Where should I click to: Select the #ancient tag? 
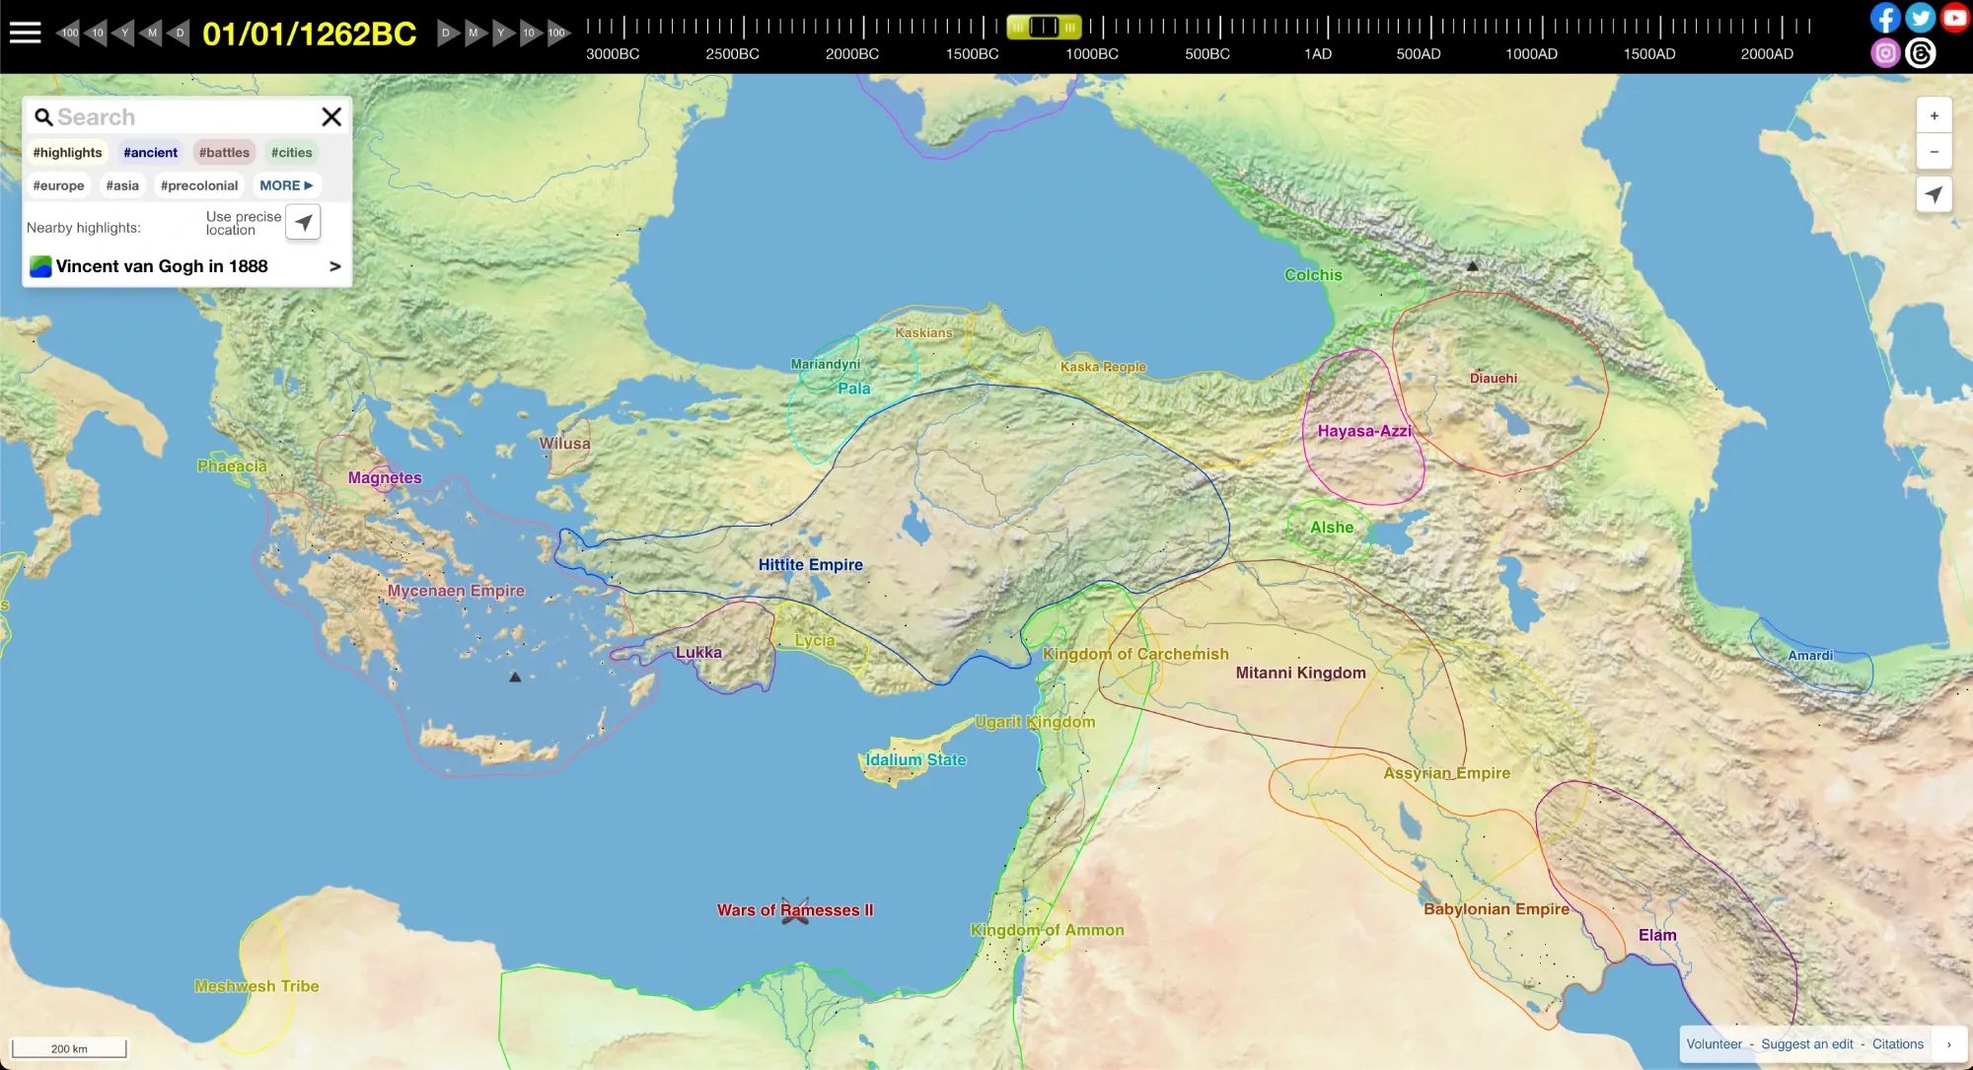pyautogui.click(x=150, y=153)
